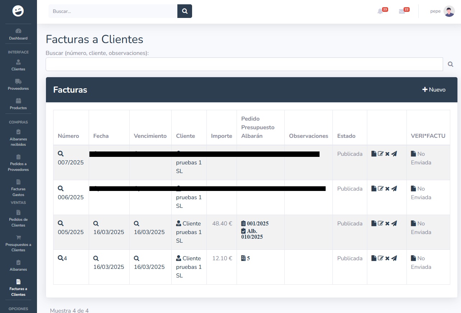461x313 pixels.
Task: Delete invoice 006/2025 with the X icon
Action: (387, 188)
